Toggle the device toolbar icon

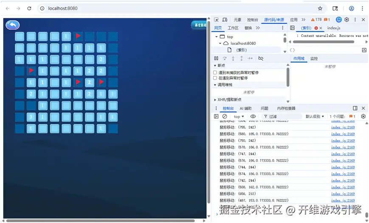[x=225, y=20]
